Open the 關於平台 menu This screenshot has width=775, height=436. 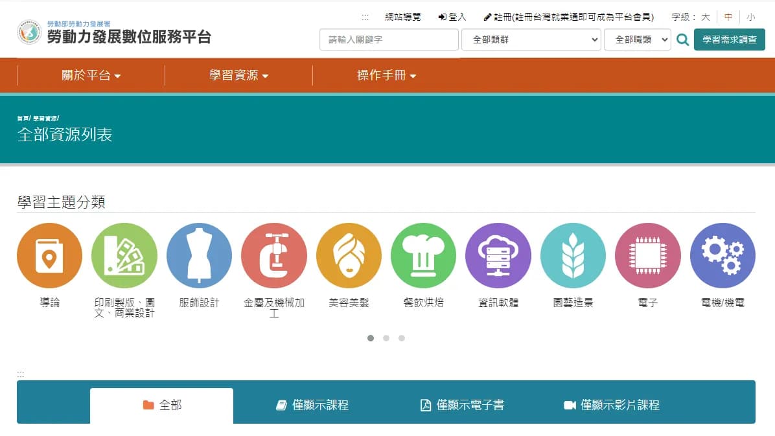[x=91, y=75]
